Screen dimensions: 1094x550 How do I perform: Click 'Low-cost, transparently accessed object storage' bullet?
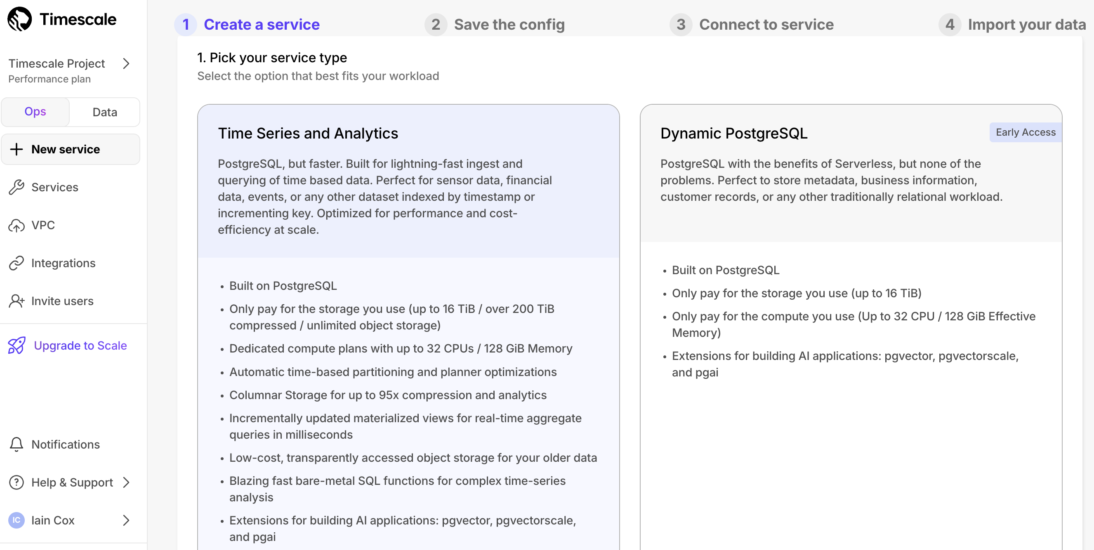(x=413, y=458)
